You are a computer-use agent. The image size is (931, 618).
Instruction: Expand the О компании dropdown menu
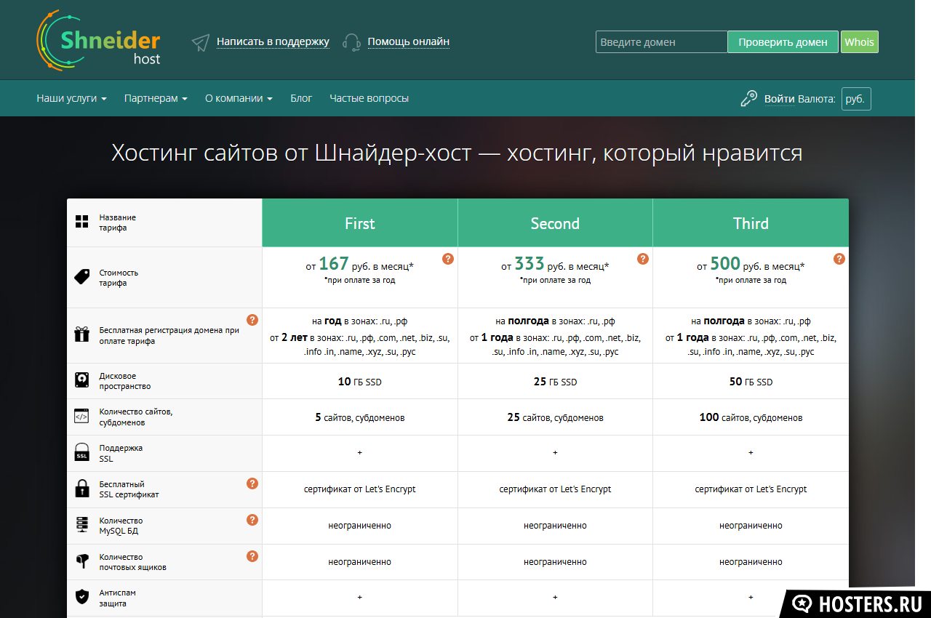point(239,98)
